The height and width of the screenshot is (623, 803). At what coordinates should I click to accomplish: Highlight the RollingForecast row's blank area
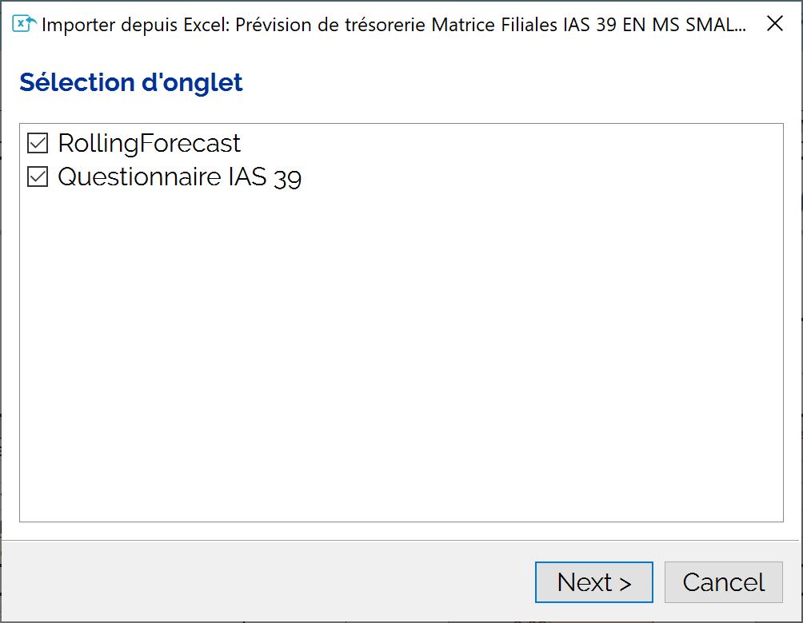pyautogui.click(x=512, y=143)
